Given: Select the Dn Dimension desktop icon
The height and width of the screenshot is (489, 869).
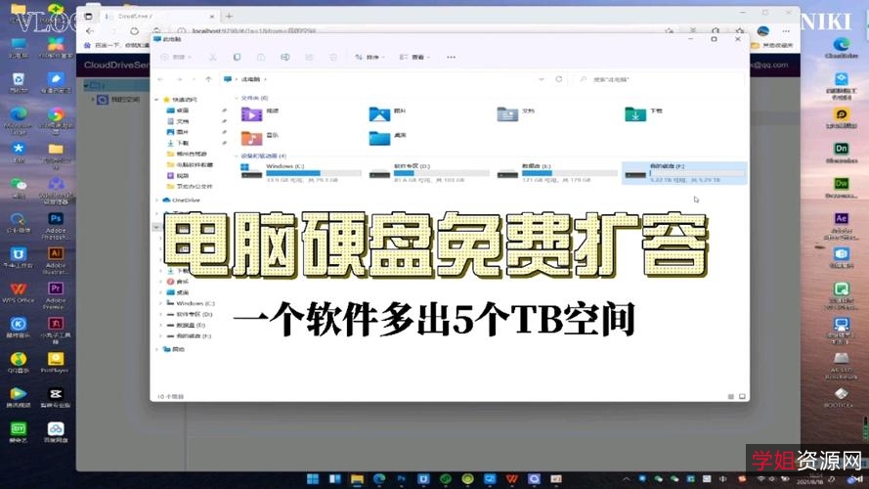Looking at the screenshot, I should 842,153.
